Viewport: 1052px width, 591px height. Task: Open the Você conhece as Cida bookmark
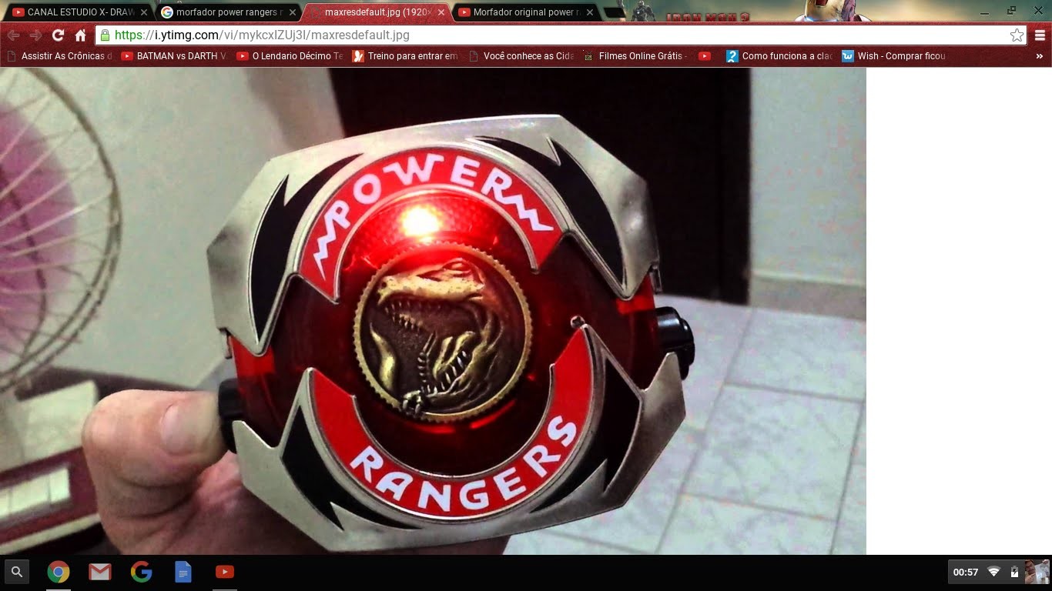pos(521,56)
